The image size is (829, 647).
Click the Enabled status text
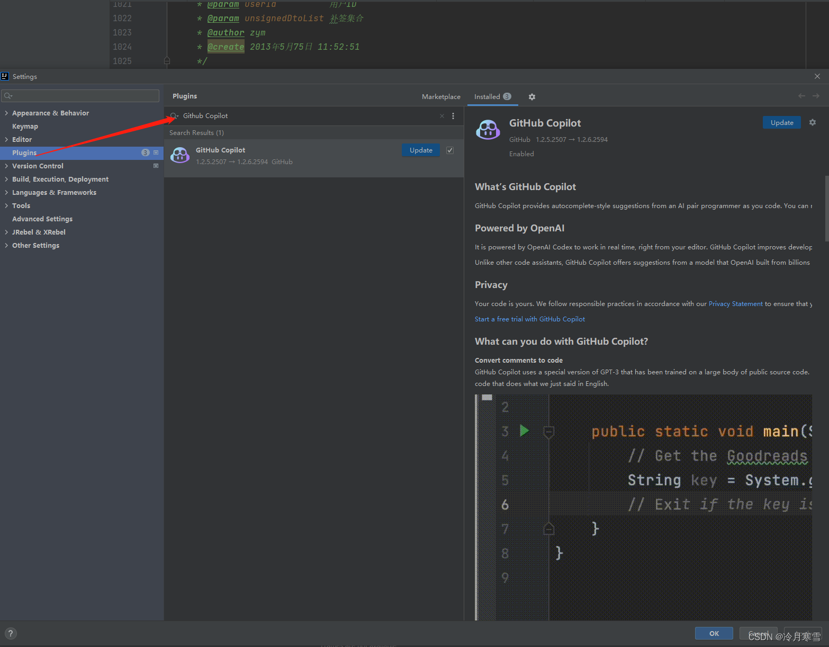click(521, 154)
